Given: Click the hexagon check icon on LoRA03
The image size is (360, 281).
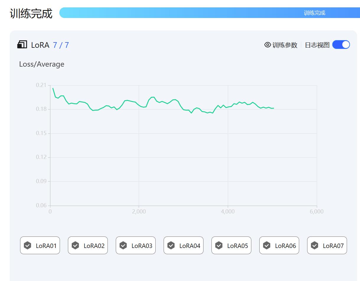Looking at the screenshot, I should tap(123, 245).
